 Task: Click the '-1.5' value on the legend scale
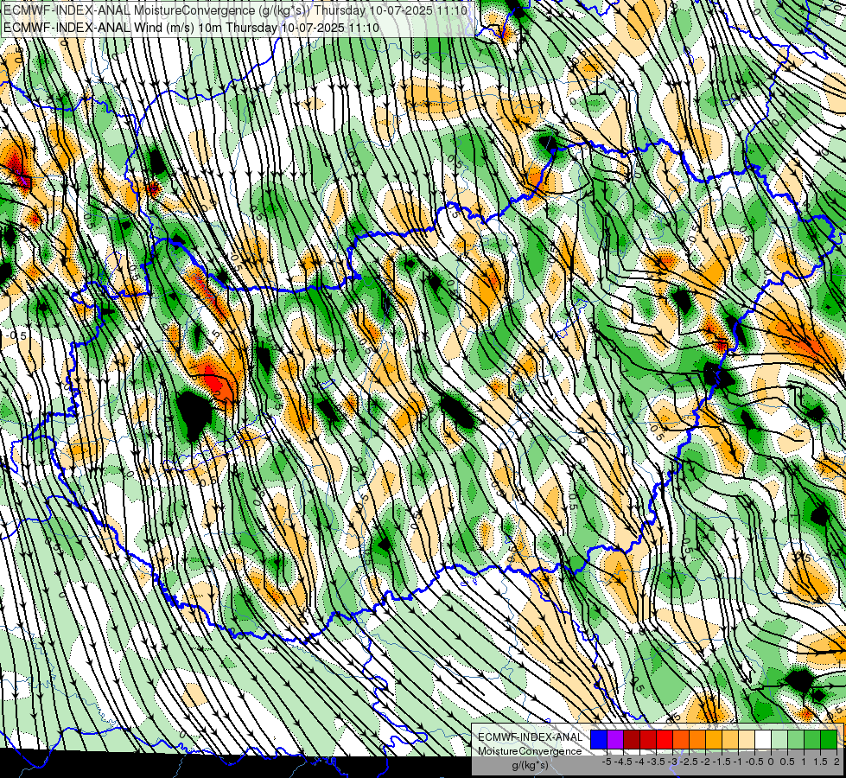722,762
